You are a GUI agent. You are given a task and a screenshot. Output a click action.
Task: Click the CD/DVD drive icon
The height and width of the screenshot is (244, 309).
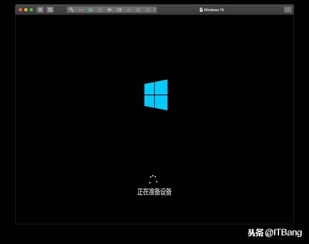100,10
